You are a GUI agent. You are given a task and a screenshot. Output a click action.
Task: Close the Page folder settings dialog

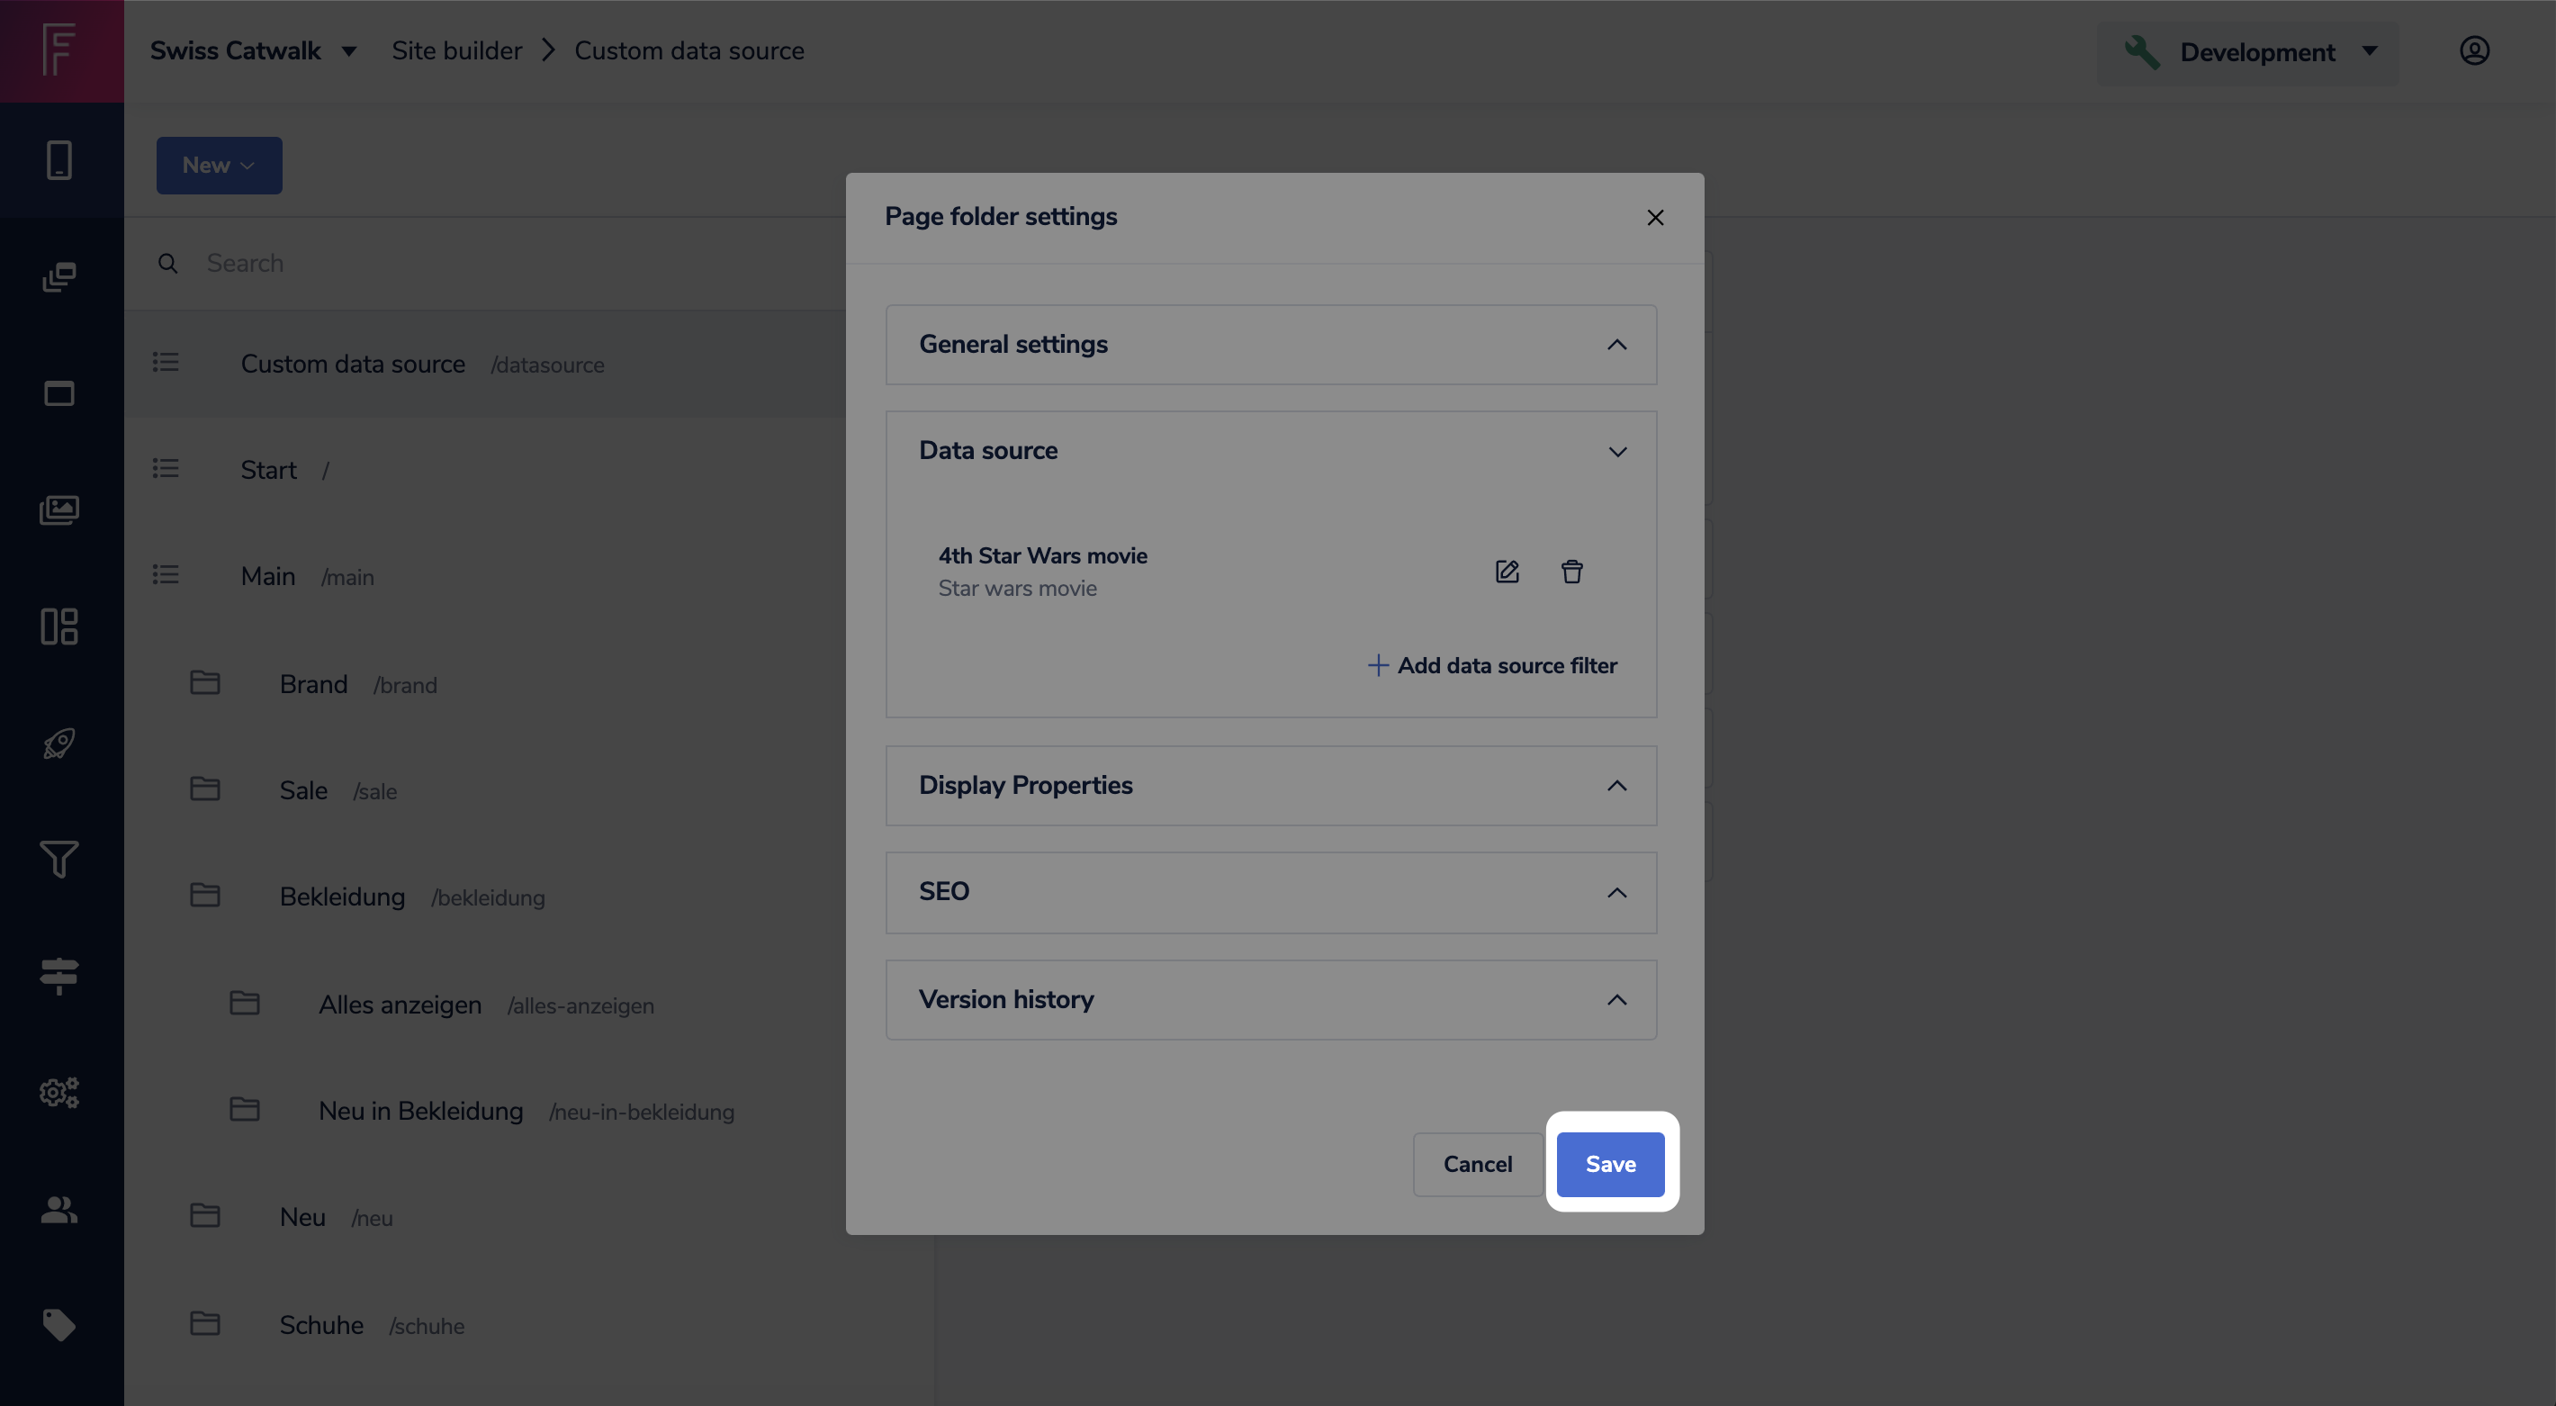tap(1655, 217)
